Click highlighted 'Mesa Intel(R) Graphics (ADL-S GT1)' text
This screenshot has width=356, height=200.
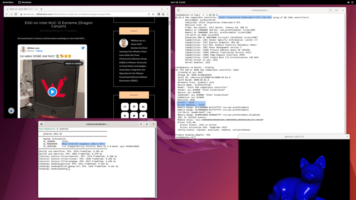pyautogui.click(x=83, y=144)
